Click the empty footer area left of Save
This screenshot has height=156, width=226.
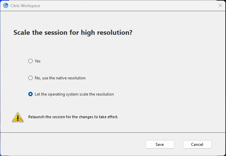tap(72, 144)
